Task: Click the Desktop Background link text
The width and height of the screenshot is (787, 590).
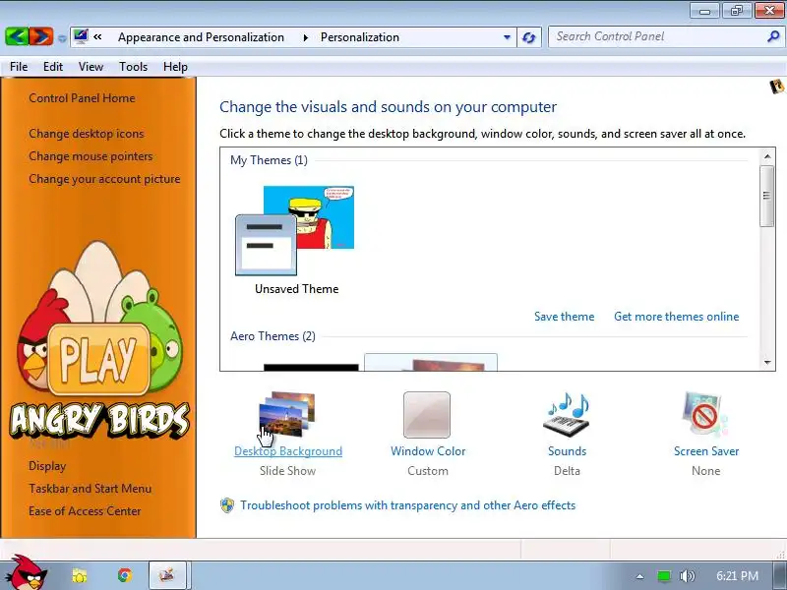Action: pos(288,451)
